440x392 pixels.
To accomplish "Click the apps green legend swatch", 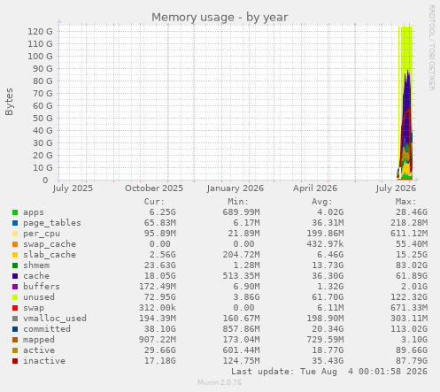I will 15,212.
